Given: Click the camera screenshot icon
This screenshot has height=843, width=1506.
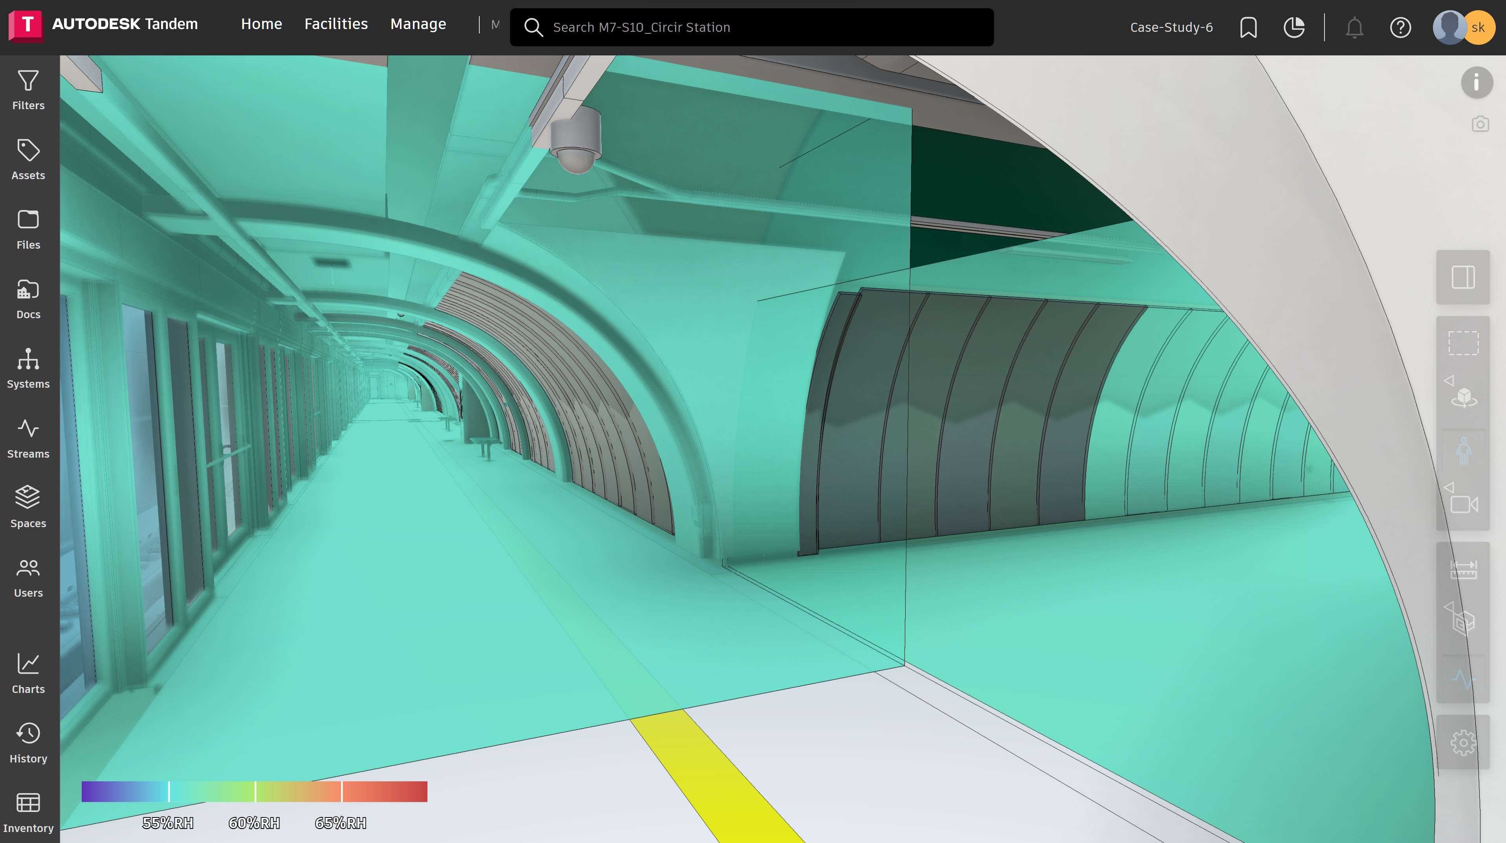Looking at the screenshot, I should (x=1480, y=124).
